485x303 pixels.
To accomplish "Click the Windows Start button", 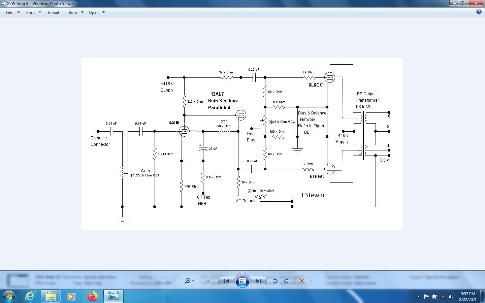I will (x=9, y=296).
